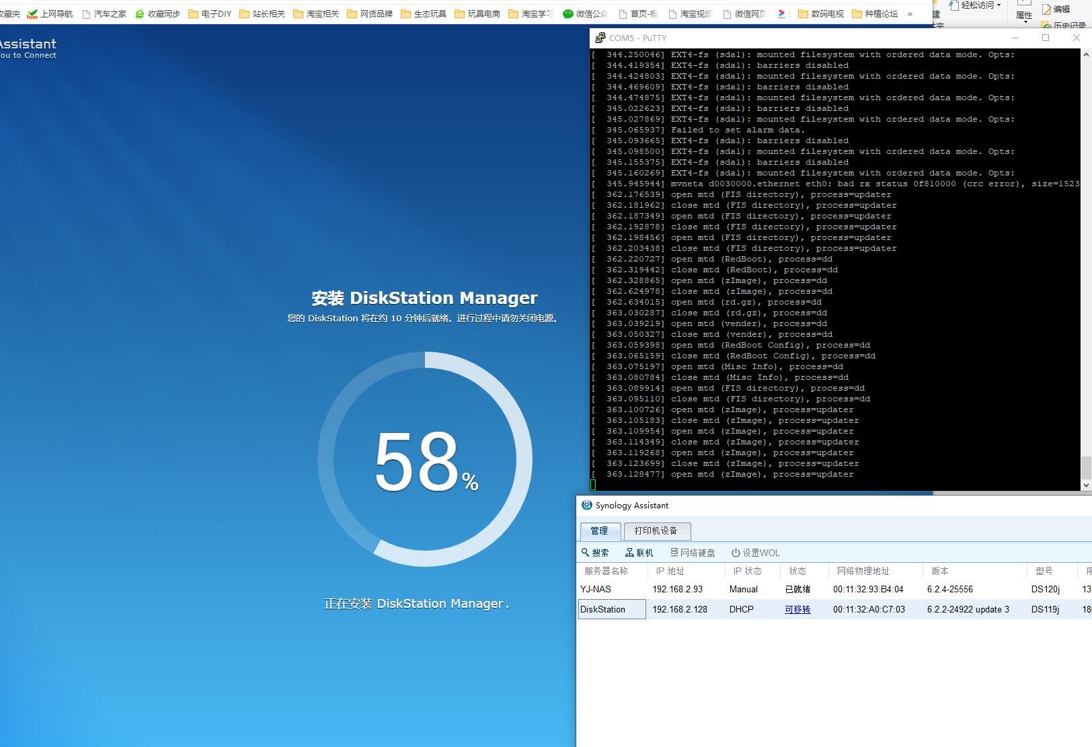Open the 电子DIY bookmark folder

point(210,13)
